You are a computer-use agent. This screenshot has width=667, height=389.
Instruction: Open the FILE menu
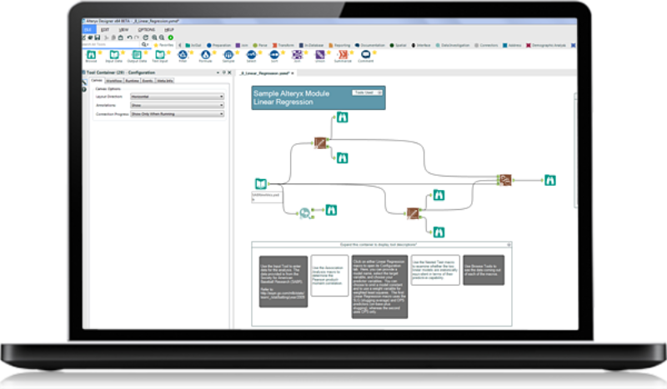(x=88, y=29)
